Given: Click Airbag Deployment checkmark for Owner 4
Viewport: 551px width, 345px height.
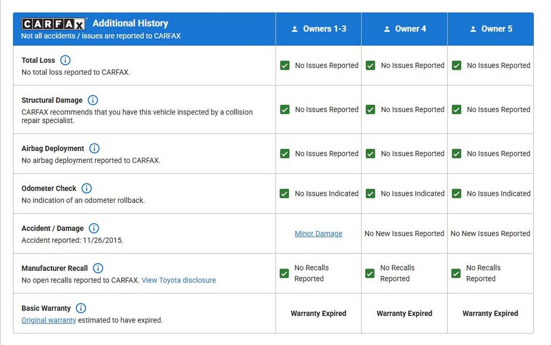Looking at the screenshot, I should point(370,154).
